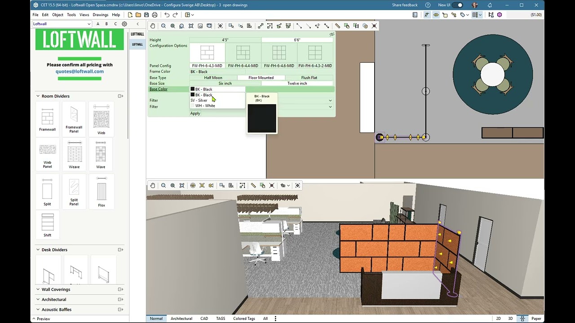The image size is (575, 323).
Task: Switch to the Architectural view tab
Action: click(181, 319)
